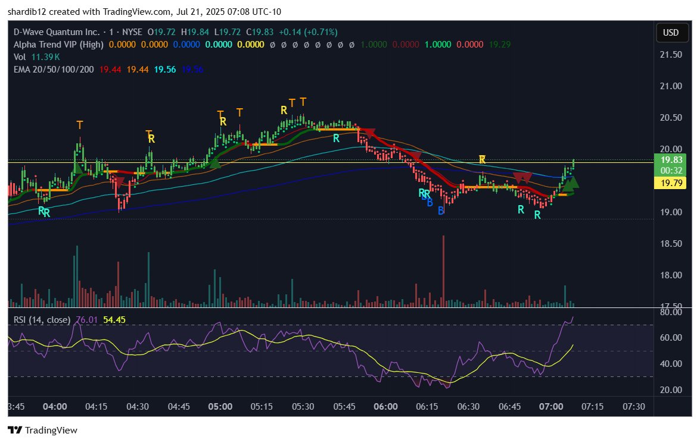Click the green 19.83 current price label
Screen dimensions: 700x443
671,160
